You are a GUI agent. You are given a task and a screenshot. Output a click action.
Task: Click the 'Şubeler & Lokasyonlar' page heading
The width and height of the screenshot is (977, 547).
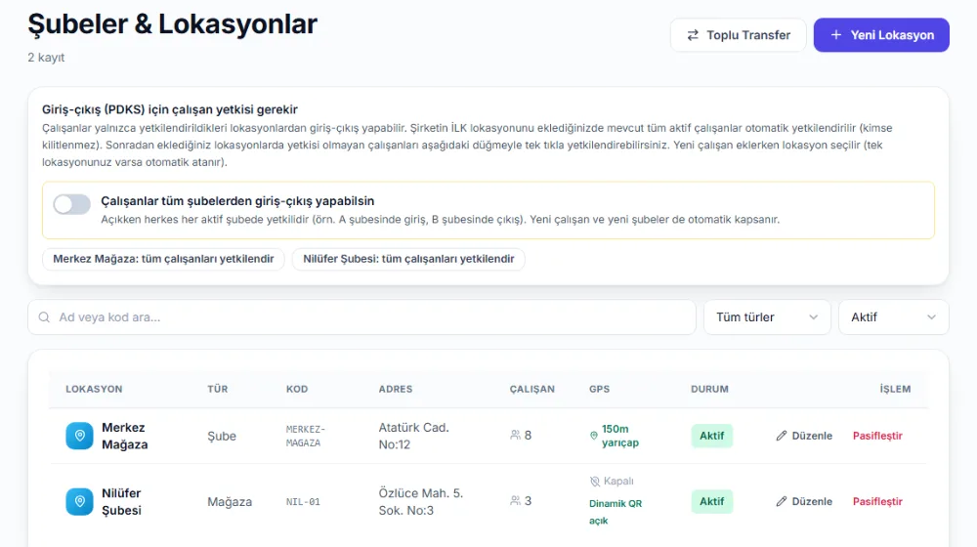pos(173,24)
